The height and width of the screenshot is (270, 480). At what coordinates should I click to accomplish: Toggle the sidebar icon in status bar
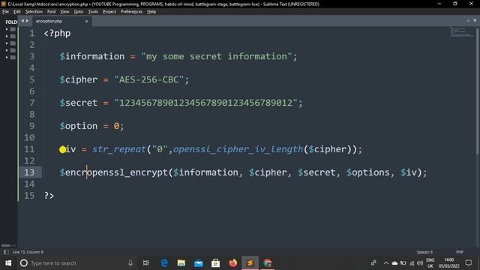6,252
